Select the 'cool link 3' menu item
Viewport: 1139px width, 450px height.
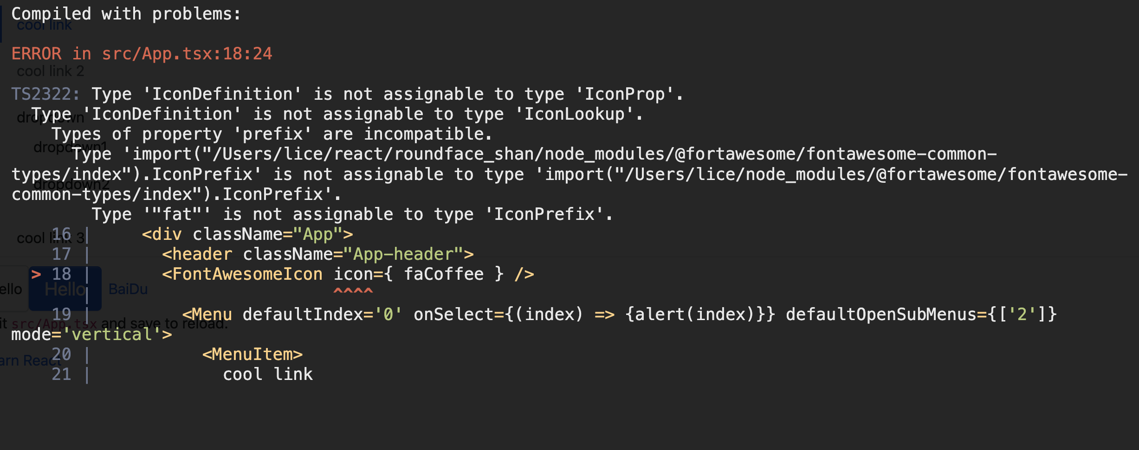50,238
